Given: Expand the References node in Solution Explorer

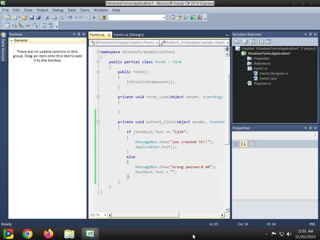Looking at the screenshot, I should (x=242, y=63).
